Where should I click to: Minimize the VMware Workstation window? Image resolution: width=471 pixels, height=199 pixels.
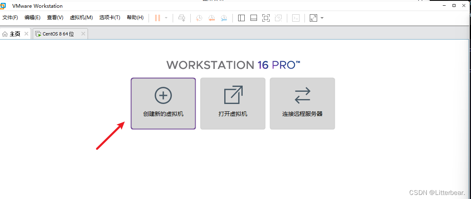(x=444, y=5)
